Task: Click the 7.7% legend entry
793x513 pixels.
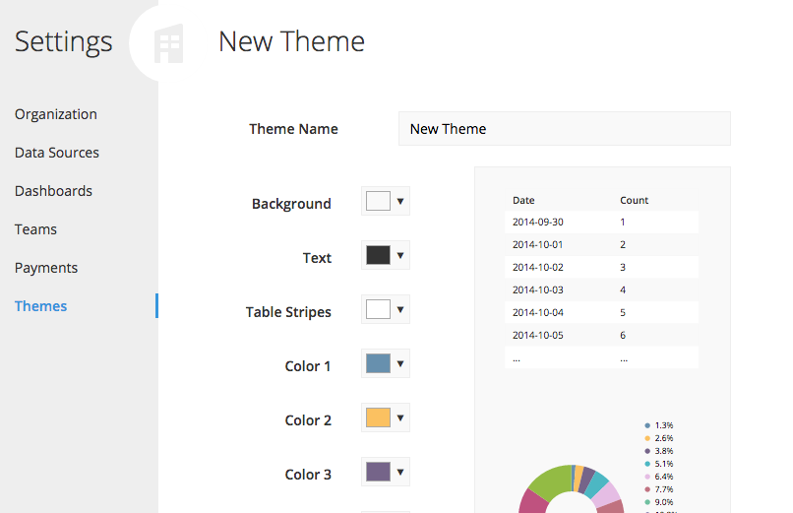Action: pos(659,489)
